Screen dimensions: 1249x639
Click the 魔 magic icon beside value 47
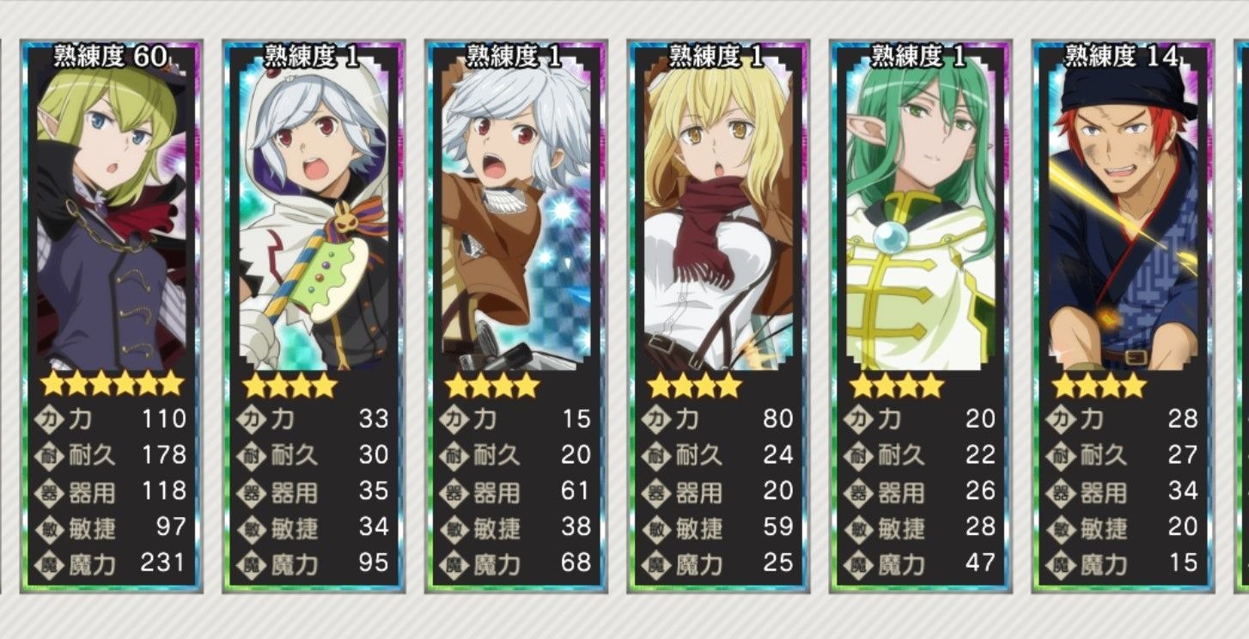click(860, 564)
